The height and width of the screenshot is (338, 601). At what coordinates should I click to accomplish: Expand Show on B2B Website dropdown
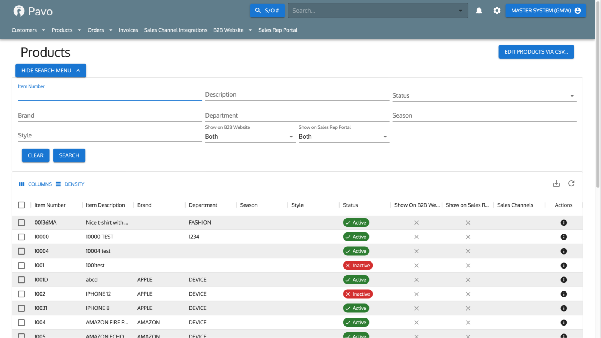point(249,137)
